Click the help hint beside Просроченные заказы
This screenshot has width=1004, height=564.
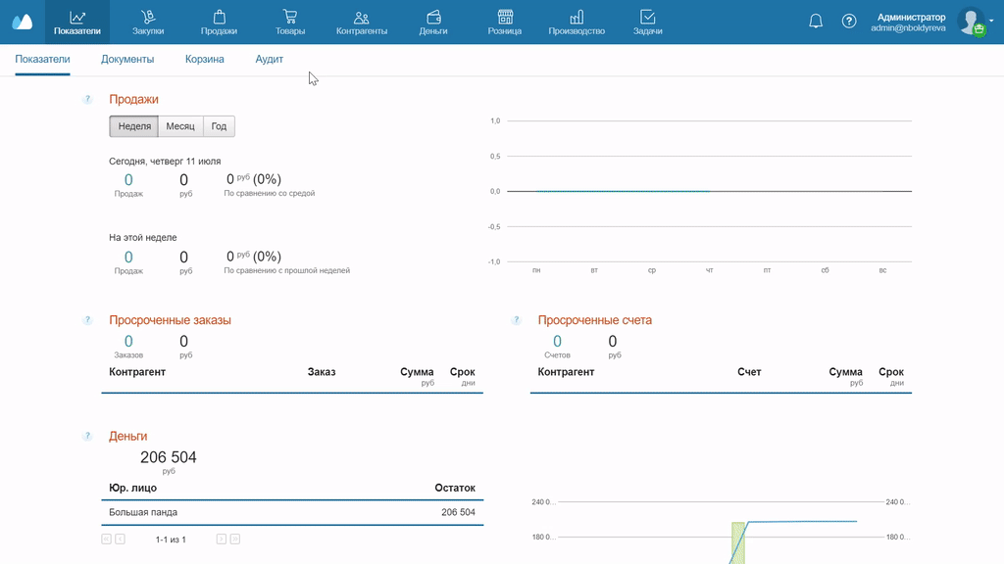(87, 320)
